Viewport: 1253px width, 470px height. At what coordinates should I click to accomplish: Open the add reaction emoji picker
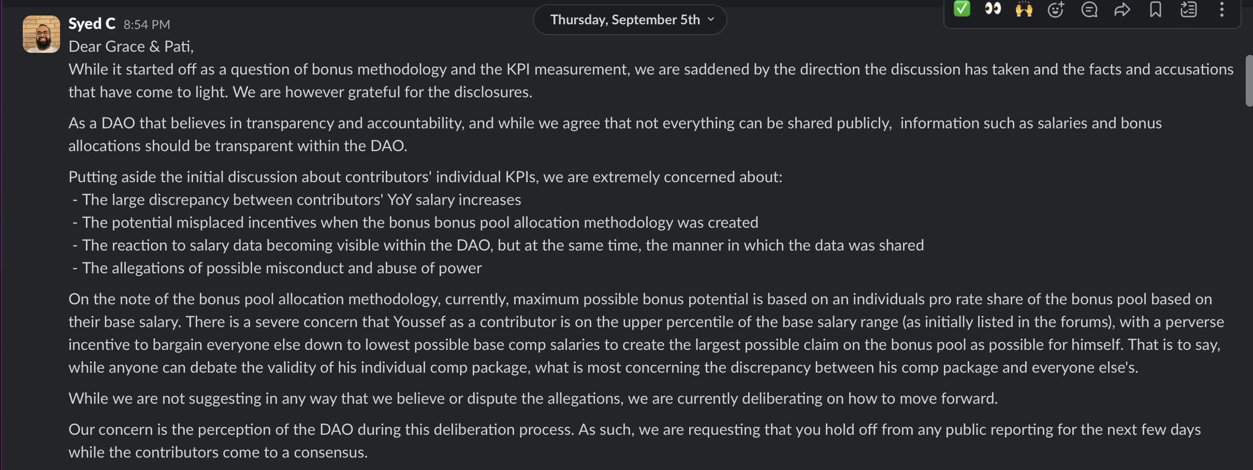click(x=1056, y=9)
